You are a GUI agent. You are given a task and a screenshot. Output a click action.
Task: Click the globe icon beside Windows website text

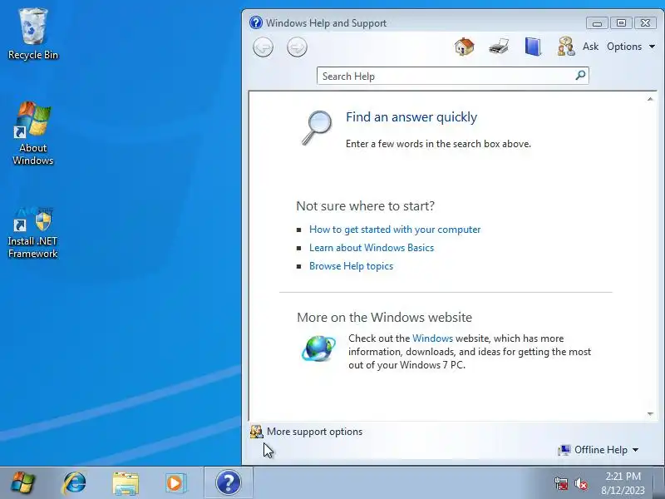(318, 348)
